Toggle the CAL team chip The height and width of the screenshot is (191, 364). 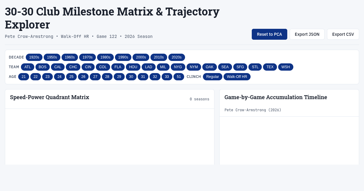pos(58,67)
